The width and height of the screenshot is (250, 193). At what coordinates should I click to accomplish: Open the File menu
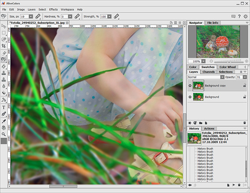(4, 9)
